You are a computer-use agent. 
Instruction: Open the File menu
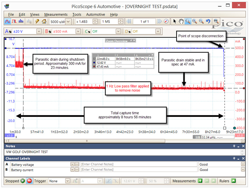11,14
